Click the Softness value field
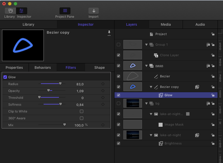Image resolution: width=223 pixels, height=163 pixels. pyautogui.click(x=80, y=104)
